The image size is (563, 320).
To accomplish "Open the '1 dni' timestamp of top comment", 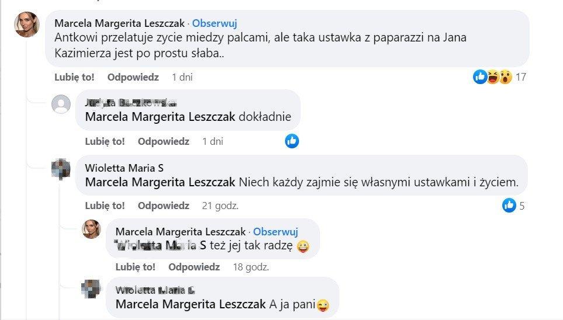I will click(x=182, y=76).
